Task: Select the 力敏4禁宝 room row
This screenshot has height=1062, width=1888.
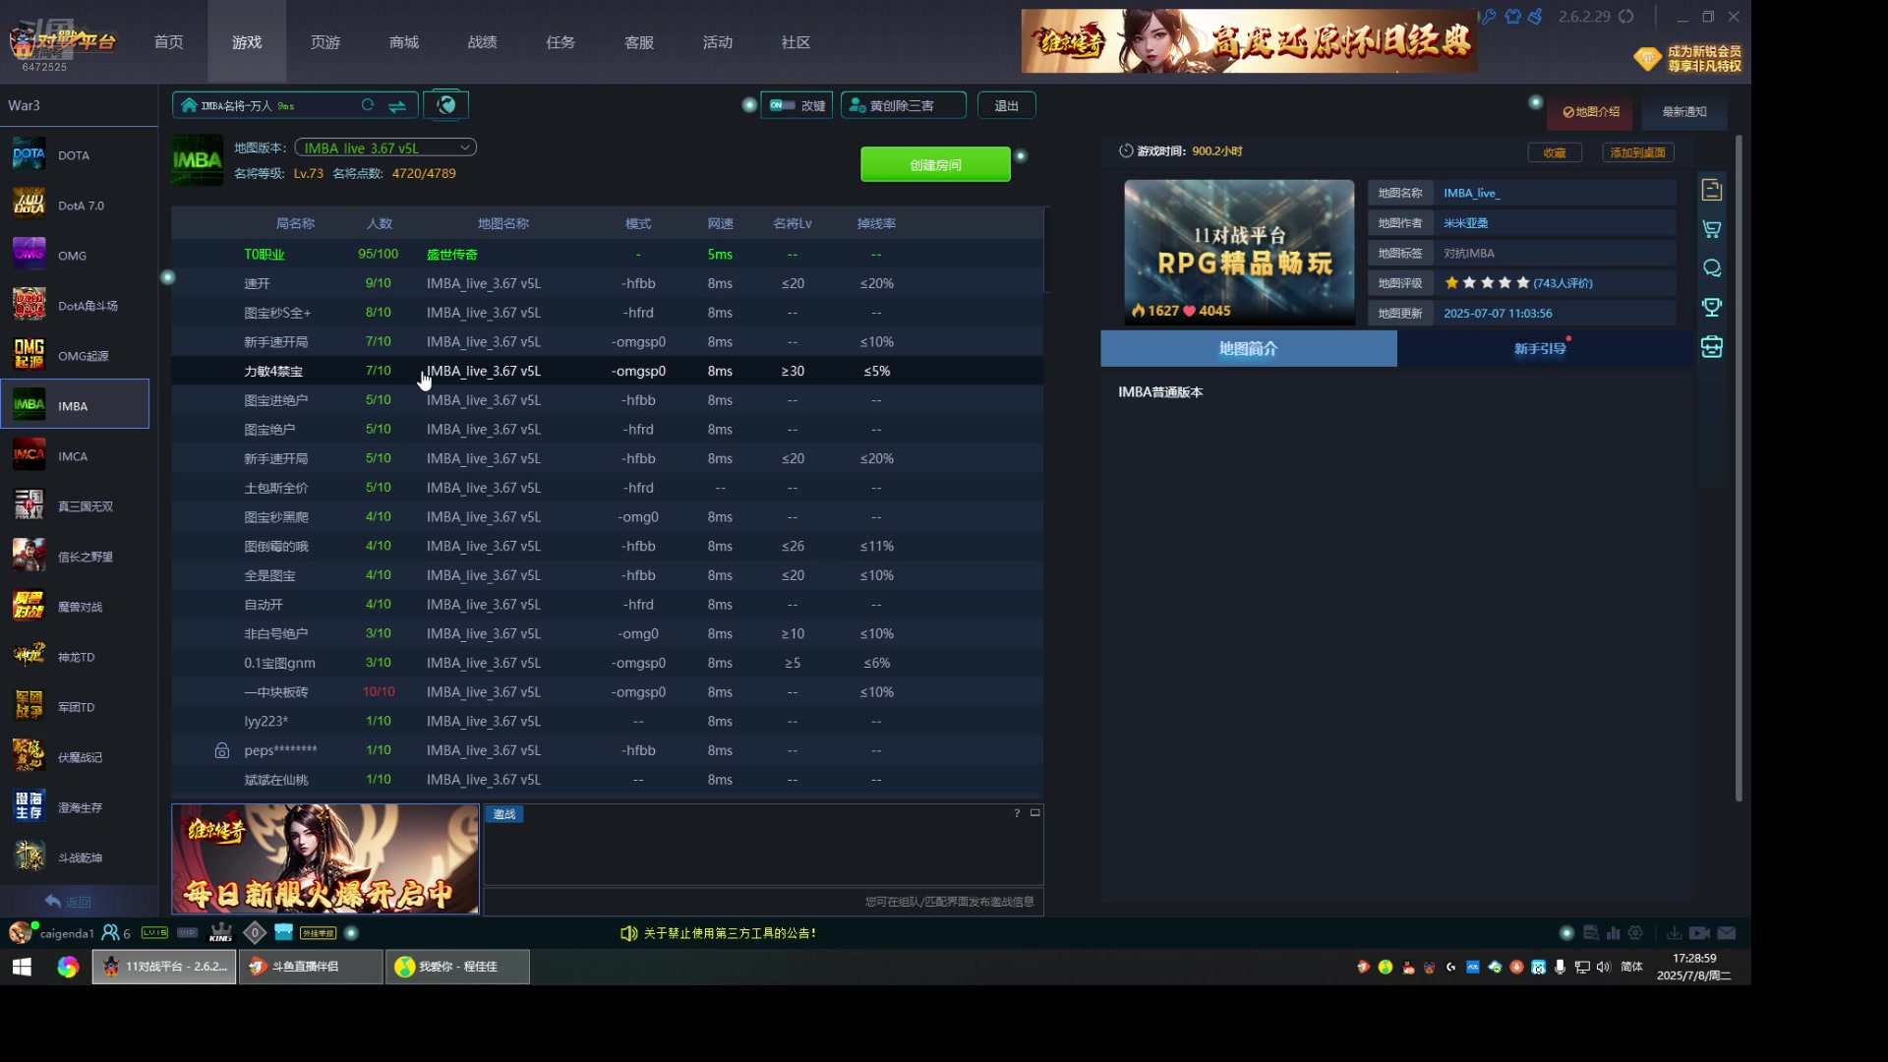Action: [608, 372]
